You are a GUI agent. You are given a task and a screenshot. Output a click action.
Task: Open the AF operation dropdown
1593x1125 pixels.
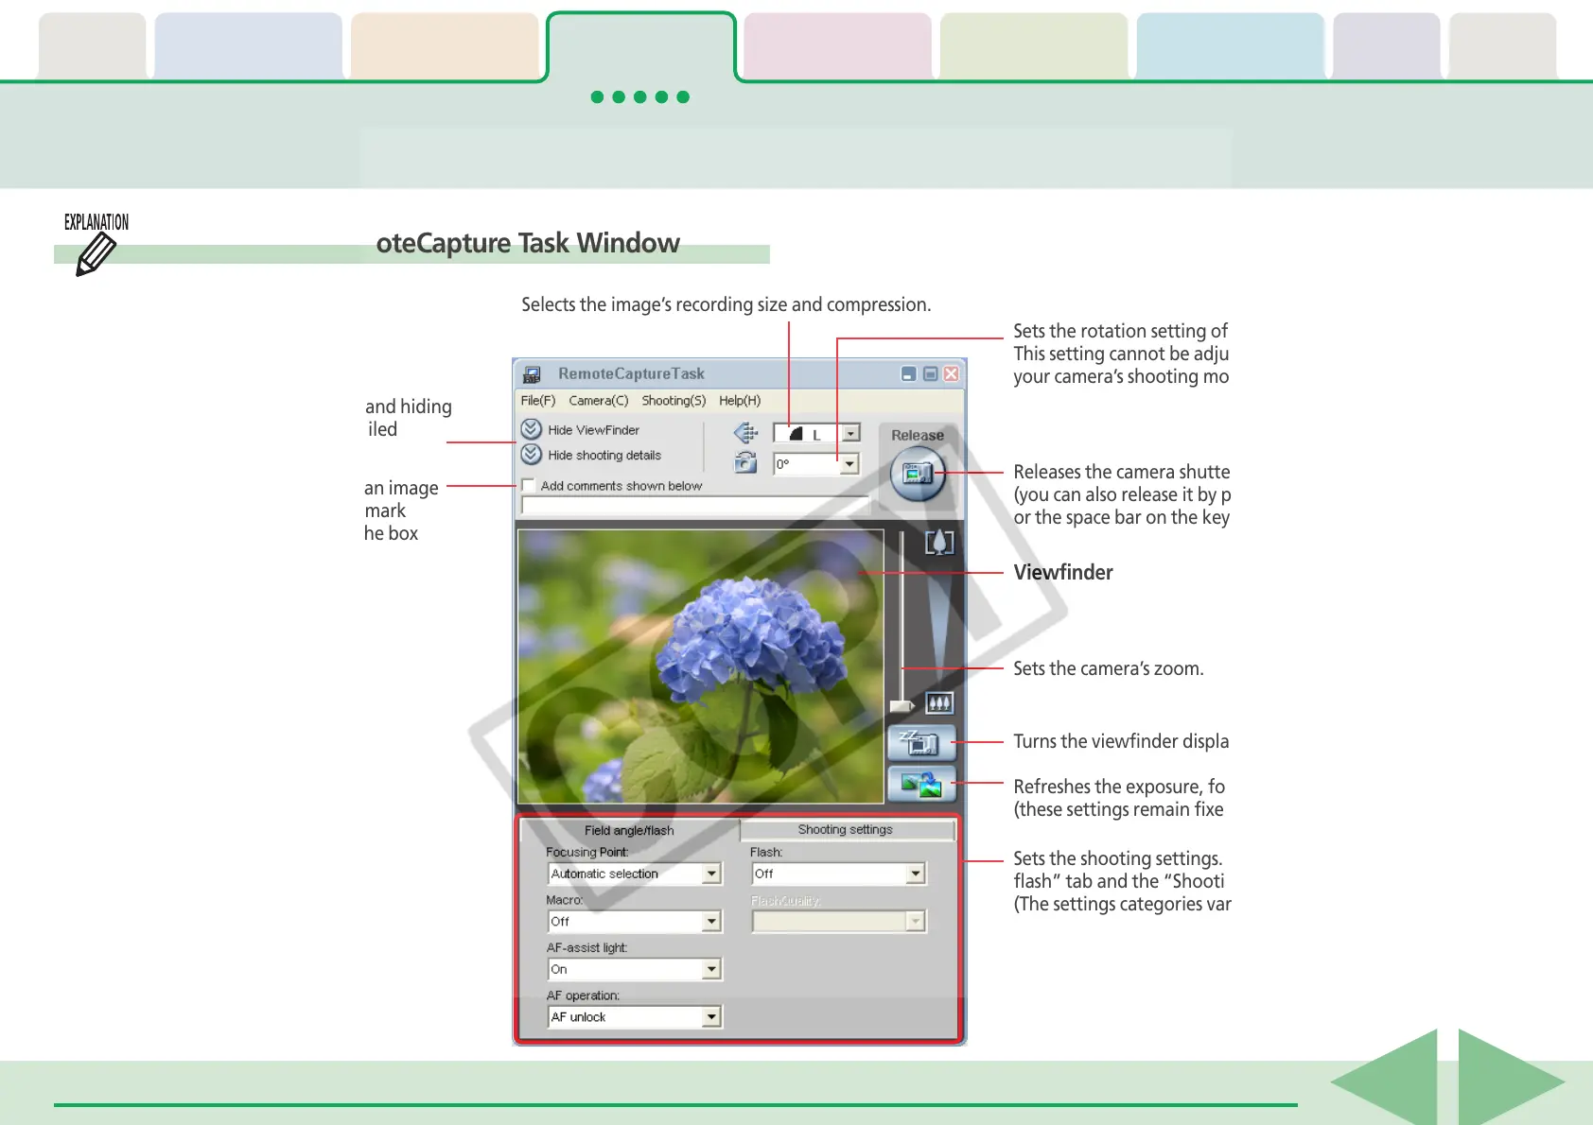tap(711, 1017)
